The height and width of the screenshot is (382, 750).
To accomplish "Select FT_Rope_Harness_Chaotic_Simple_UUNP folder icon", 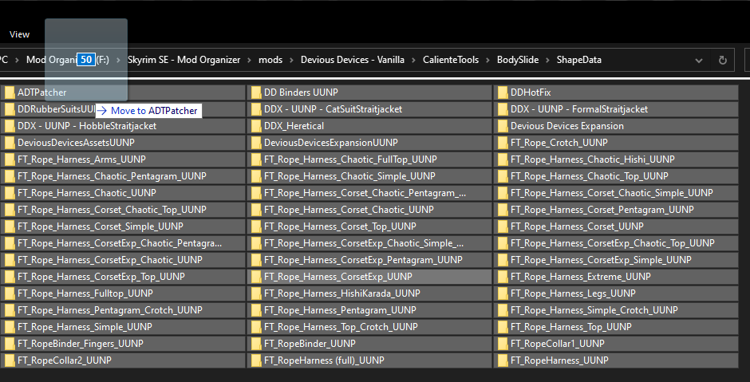I will point(256,176).
